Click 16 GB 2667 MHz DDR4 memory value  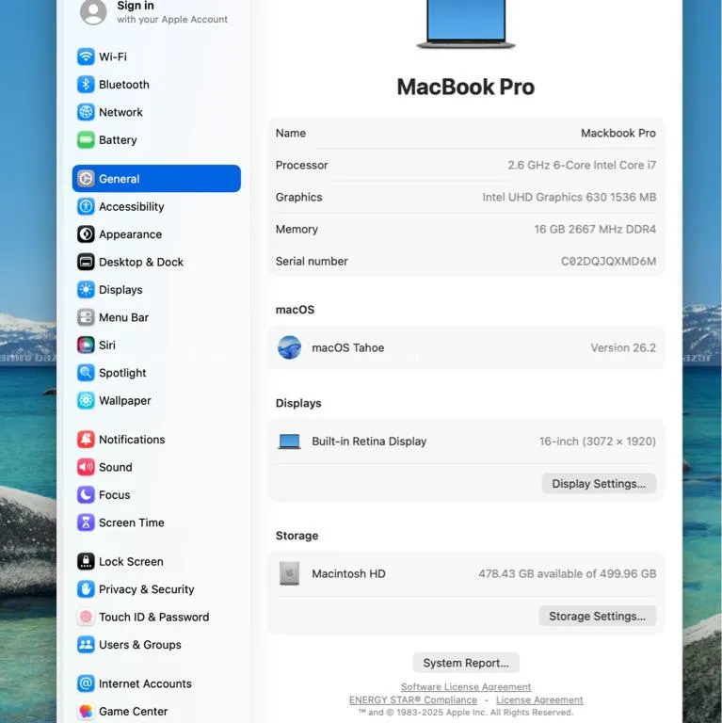(x=595, y=229)
